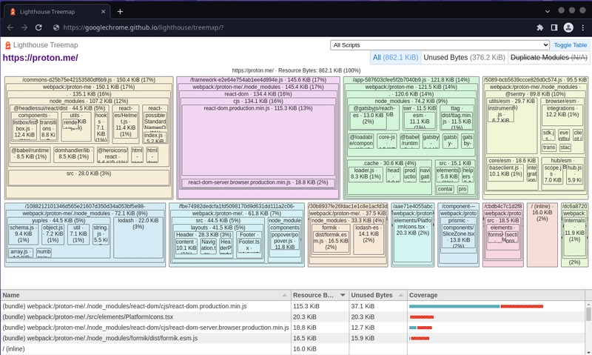This screenshot has height=355, width=592.
Task: Click the site info icon in address bar
Action: pyautogui.click(x=56, y=27)
